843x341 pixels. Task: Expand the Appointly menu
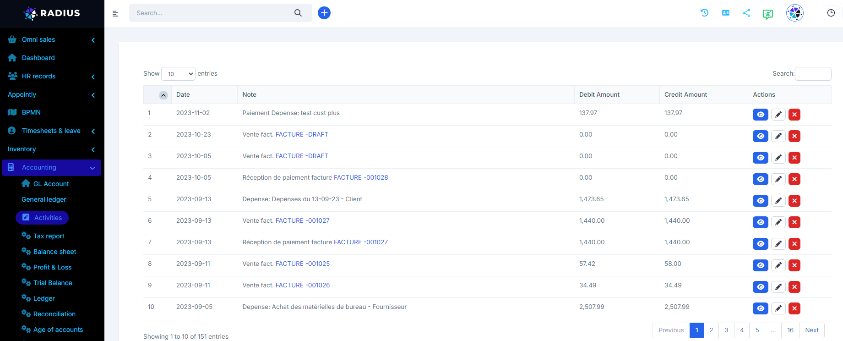pyautogui.click(x=52, y=94)
